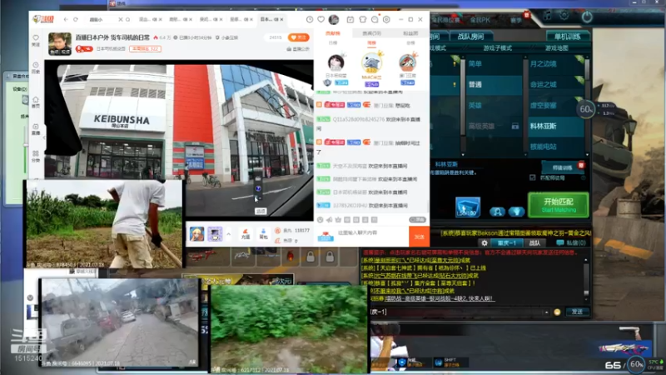The width and height of the screenshot is (666, 375).
Task: Open the calendar check-in icon
Action: click(x=350, y=19)
